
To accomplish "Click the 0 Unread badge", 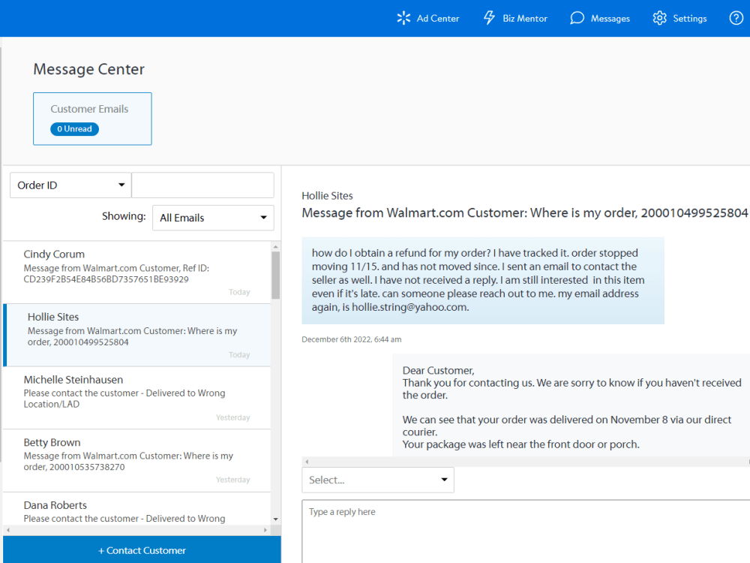I will click(x=74, y=129).
